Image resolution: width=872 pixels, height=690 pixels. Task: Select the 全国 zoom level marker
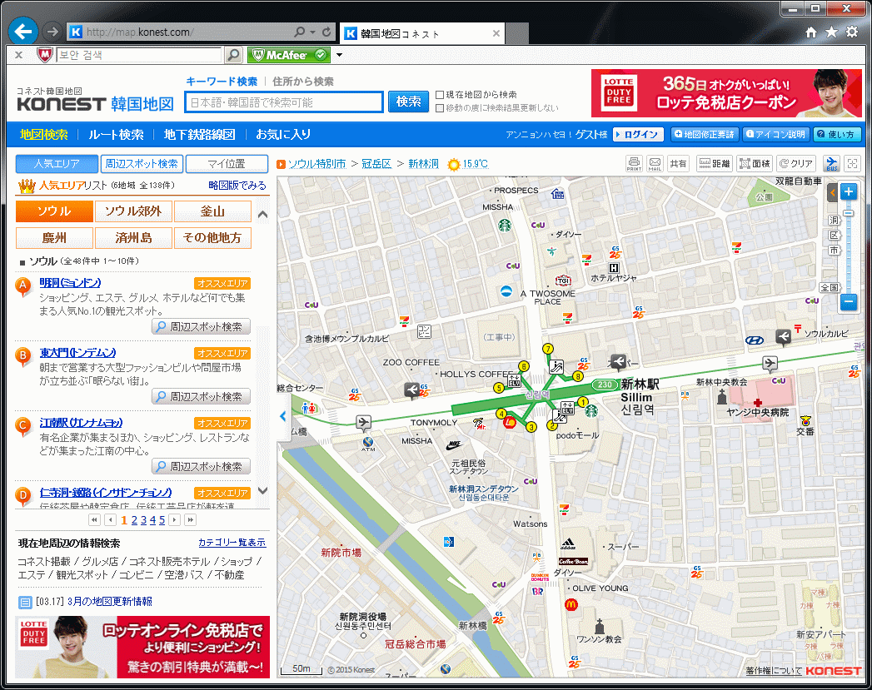click(829, 287)
